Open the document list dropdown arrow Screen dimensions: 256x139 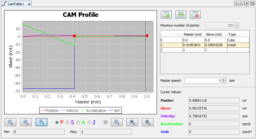247,3
